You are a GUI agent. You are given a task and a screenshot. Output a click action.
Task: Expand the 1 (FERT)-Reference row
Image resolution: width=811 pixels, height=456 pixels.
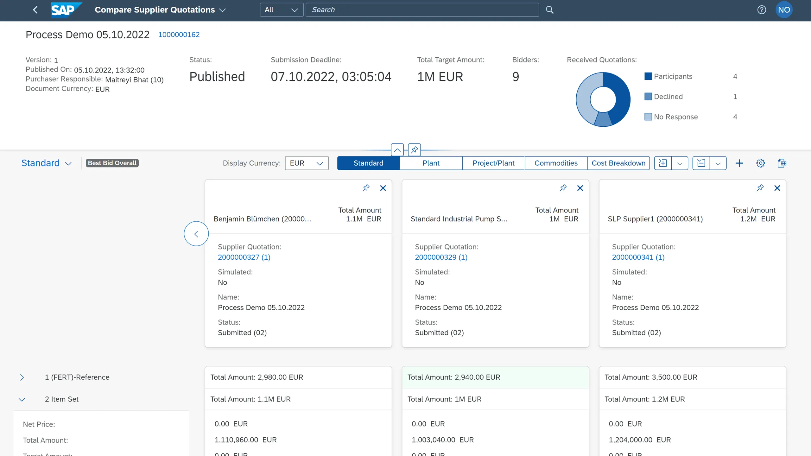22,377
